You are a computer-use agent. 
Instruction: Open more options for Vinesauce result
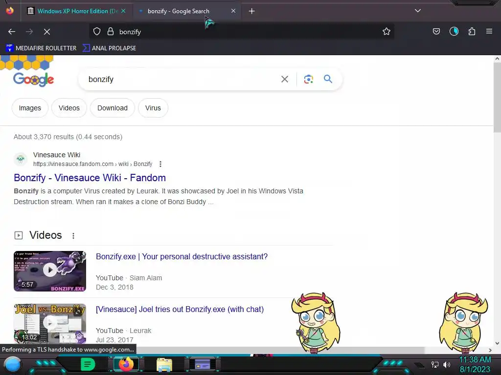click(x=160, y=164)
